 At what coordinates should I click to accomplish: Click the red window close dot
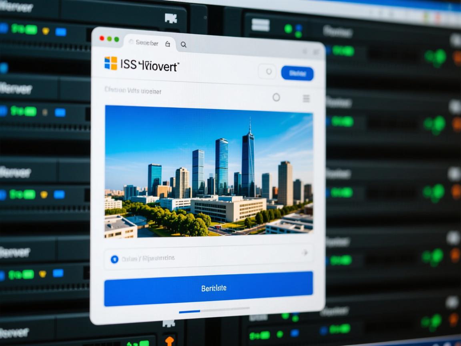102,38
